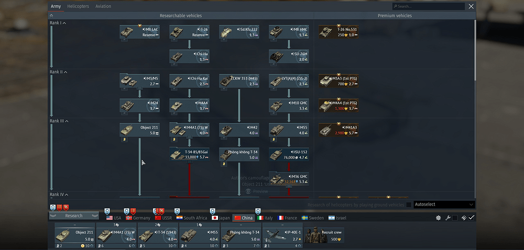
Task: Click the wrench repair icon
Action: [448, 218]
